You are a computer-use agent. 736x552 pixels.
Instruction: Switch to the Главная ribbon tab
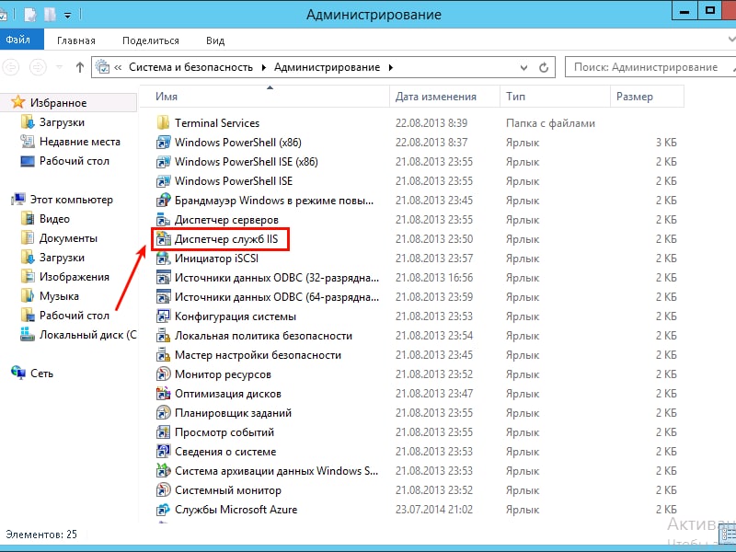pos(76,40)
